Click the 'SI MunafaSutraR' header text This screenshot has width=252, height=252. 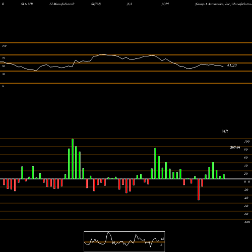[62, 4]
